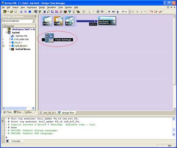The image size is (177, 148).
Task: Expand the fa_tf.v tree node
Action: pos(10,42)
